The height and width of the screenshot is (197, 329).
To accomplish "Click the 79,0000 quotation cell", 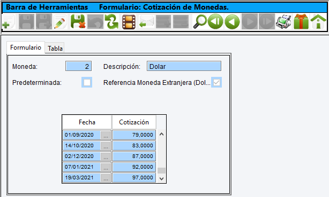I will (134, 135).
